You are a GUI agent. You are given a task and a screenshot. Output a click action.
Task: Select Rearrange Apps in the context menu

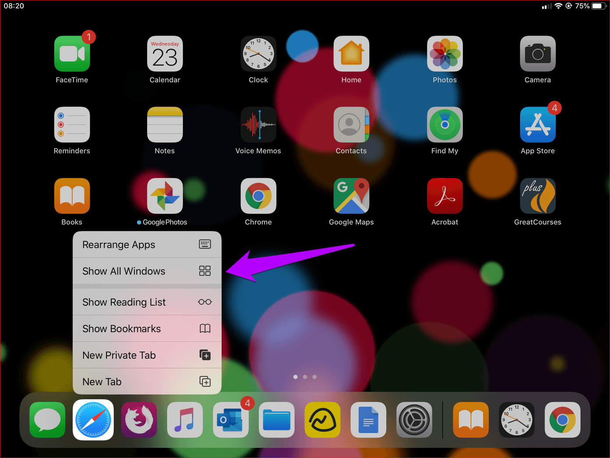pyautogui.click(x=147, y=244)
